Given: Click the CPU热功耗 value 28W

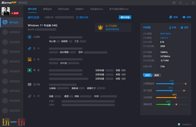Looking at the screenshot, I should (163, 46).
